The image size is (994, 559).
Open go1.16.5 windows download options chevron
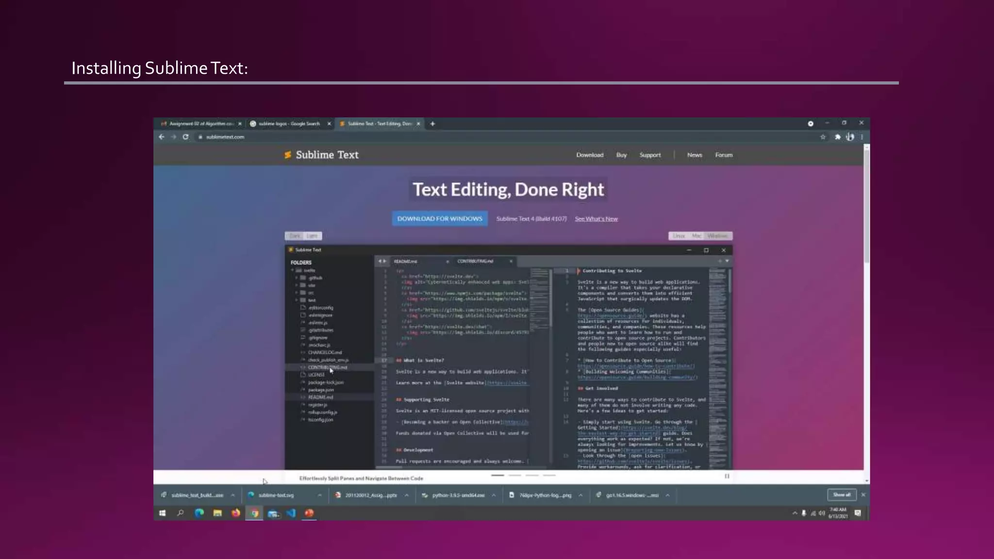tap(668, 495)
